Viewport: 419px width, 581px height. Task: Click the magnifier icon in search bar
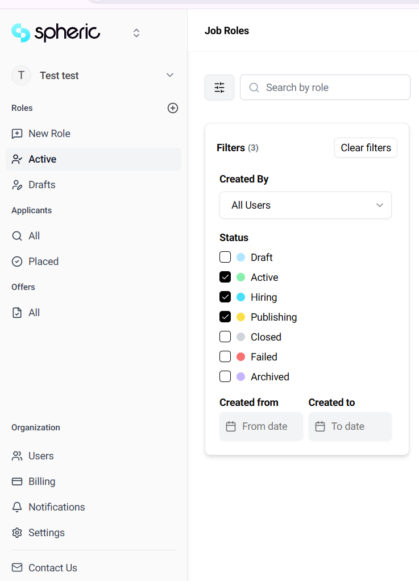tap(254, 88)
